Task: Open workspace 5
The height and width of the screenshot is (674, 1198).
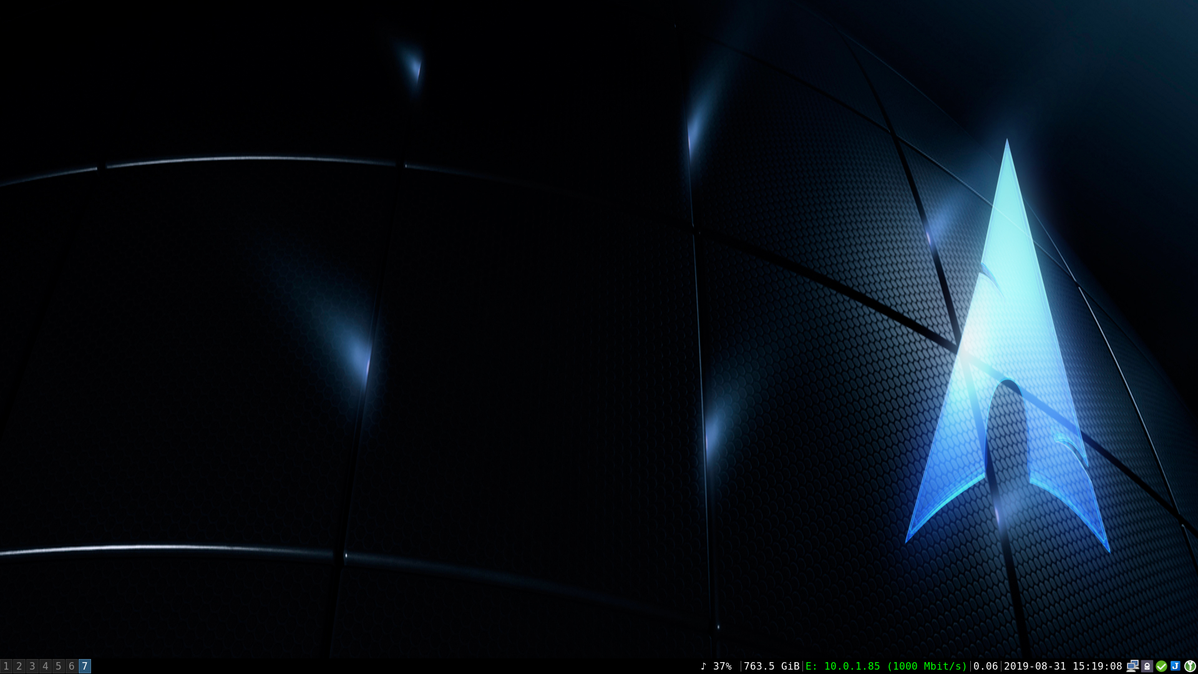Action: [59, 666]
